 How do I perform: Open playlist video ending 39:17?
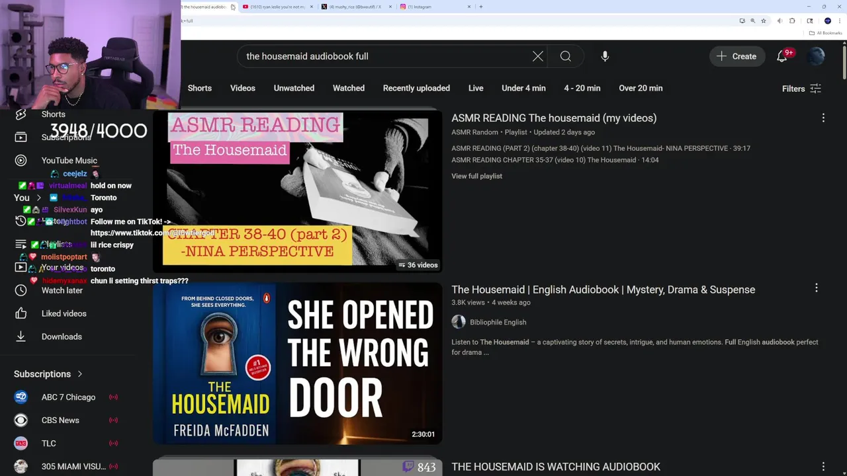click(x=601, y=148)
